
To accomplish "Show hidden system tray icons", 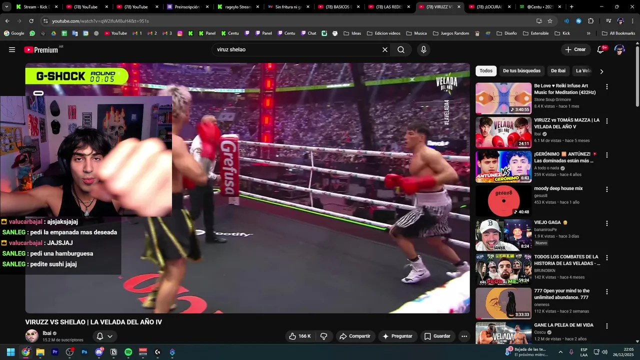I will [x=560, y=352].
